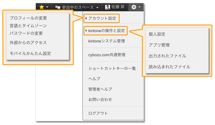The height and width of the screenshot is (125, 215).
Task: Expand the kintoneの操作と設定 submenu
Action: [106, 30]
